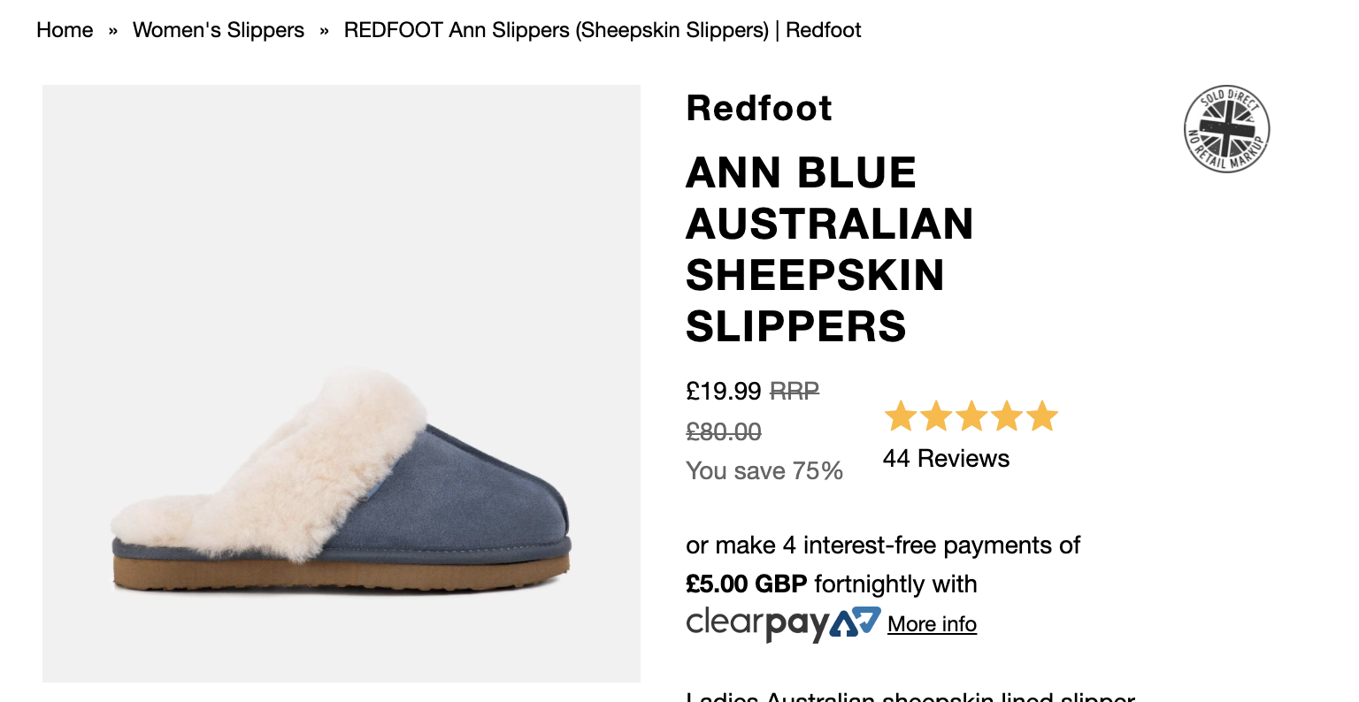Open the blue sheepskin slipper product image
Image resolution: width=1359 pixels, height=702 pixels.
tap(342, 384)
